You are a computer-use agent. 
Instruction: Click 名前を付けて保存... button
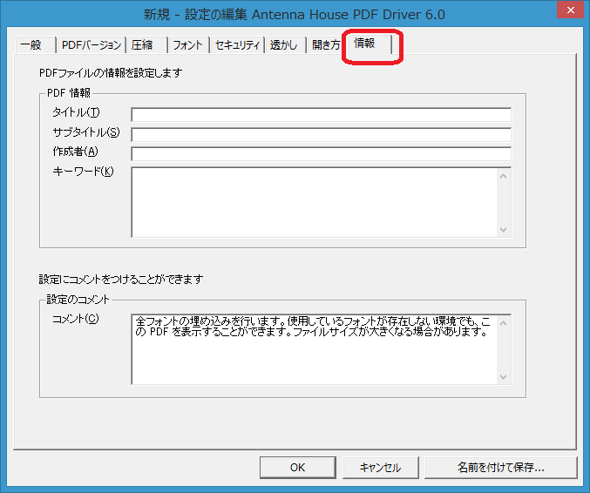tap(501, 468)
